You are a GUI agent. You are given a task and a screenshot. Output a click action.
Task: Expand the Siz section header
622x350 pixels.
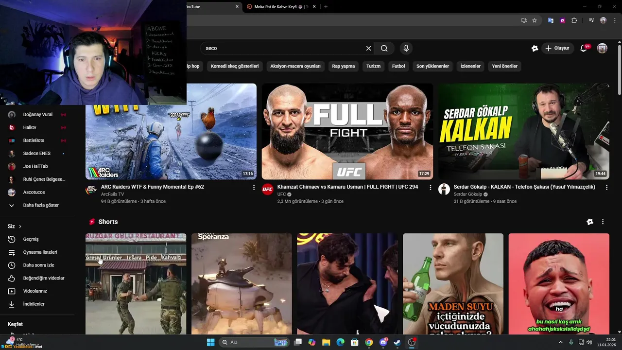15,227
